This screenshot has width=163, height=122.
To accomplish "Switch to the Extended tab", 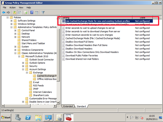I will pos(68,106).
